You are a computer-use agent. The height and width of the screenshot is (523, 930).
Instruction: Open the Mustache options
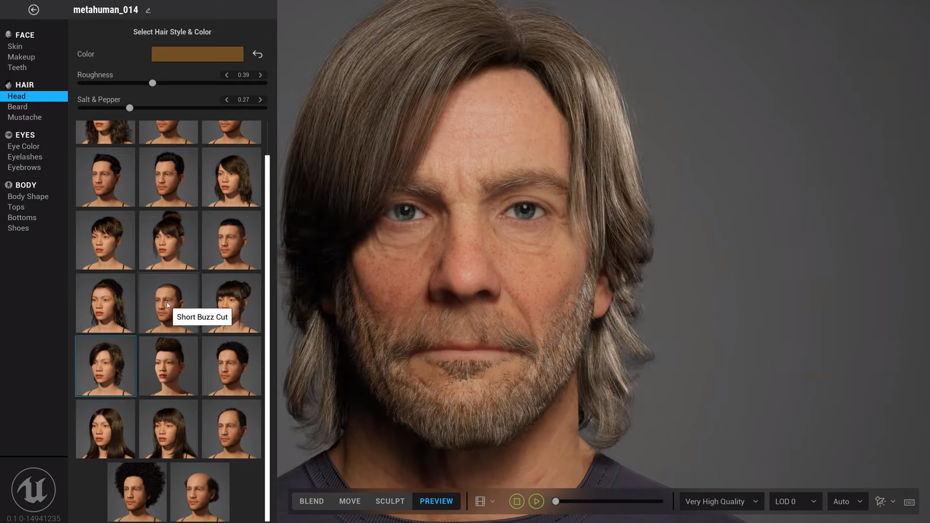point(25,118)
